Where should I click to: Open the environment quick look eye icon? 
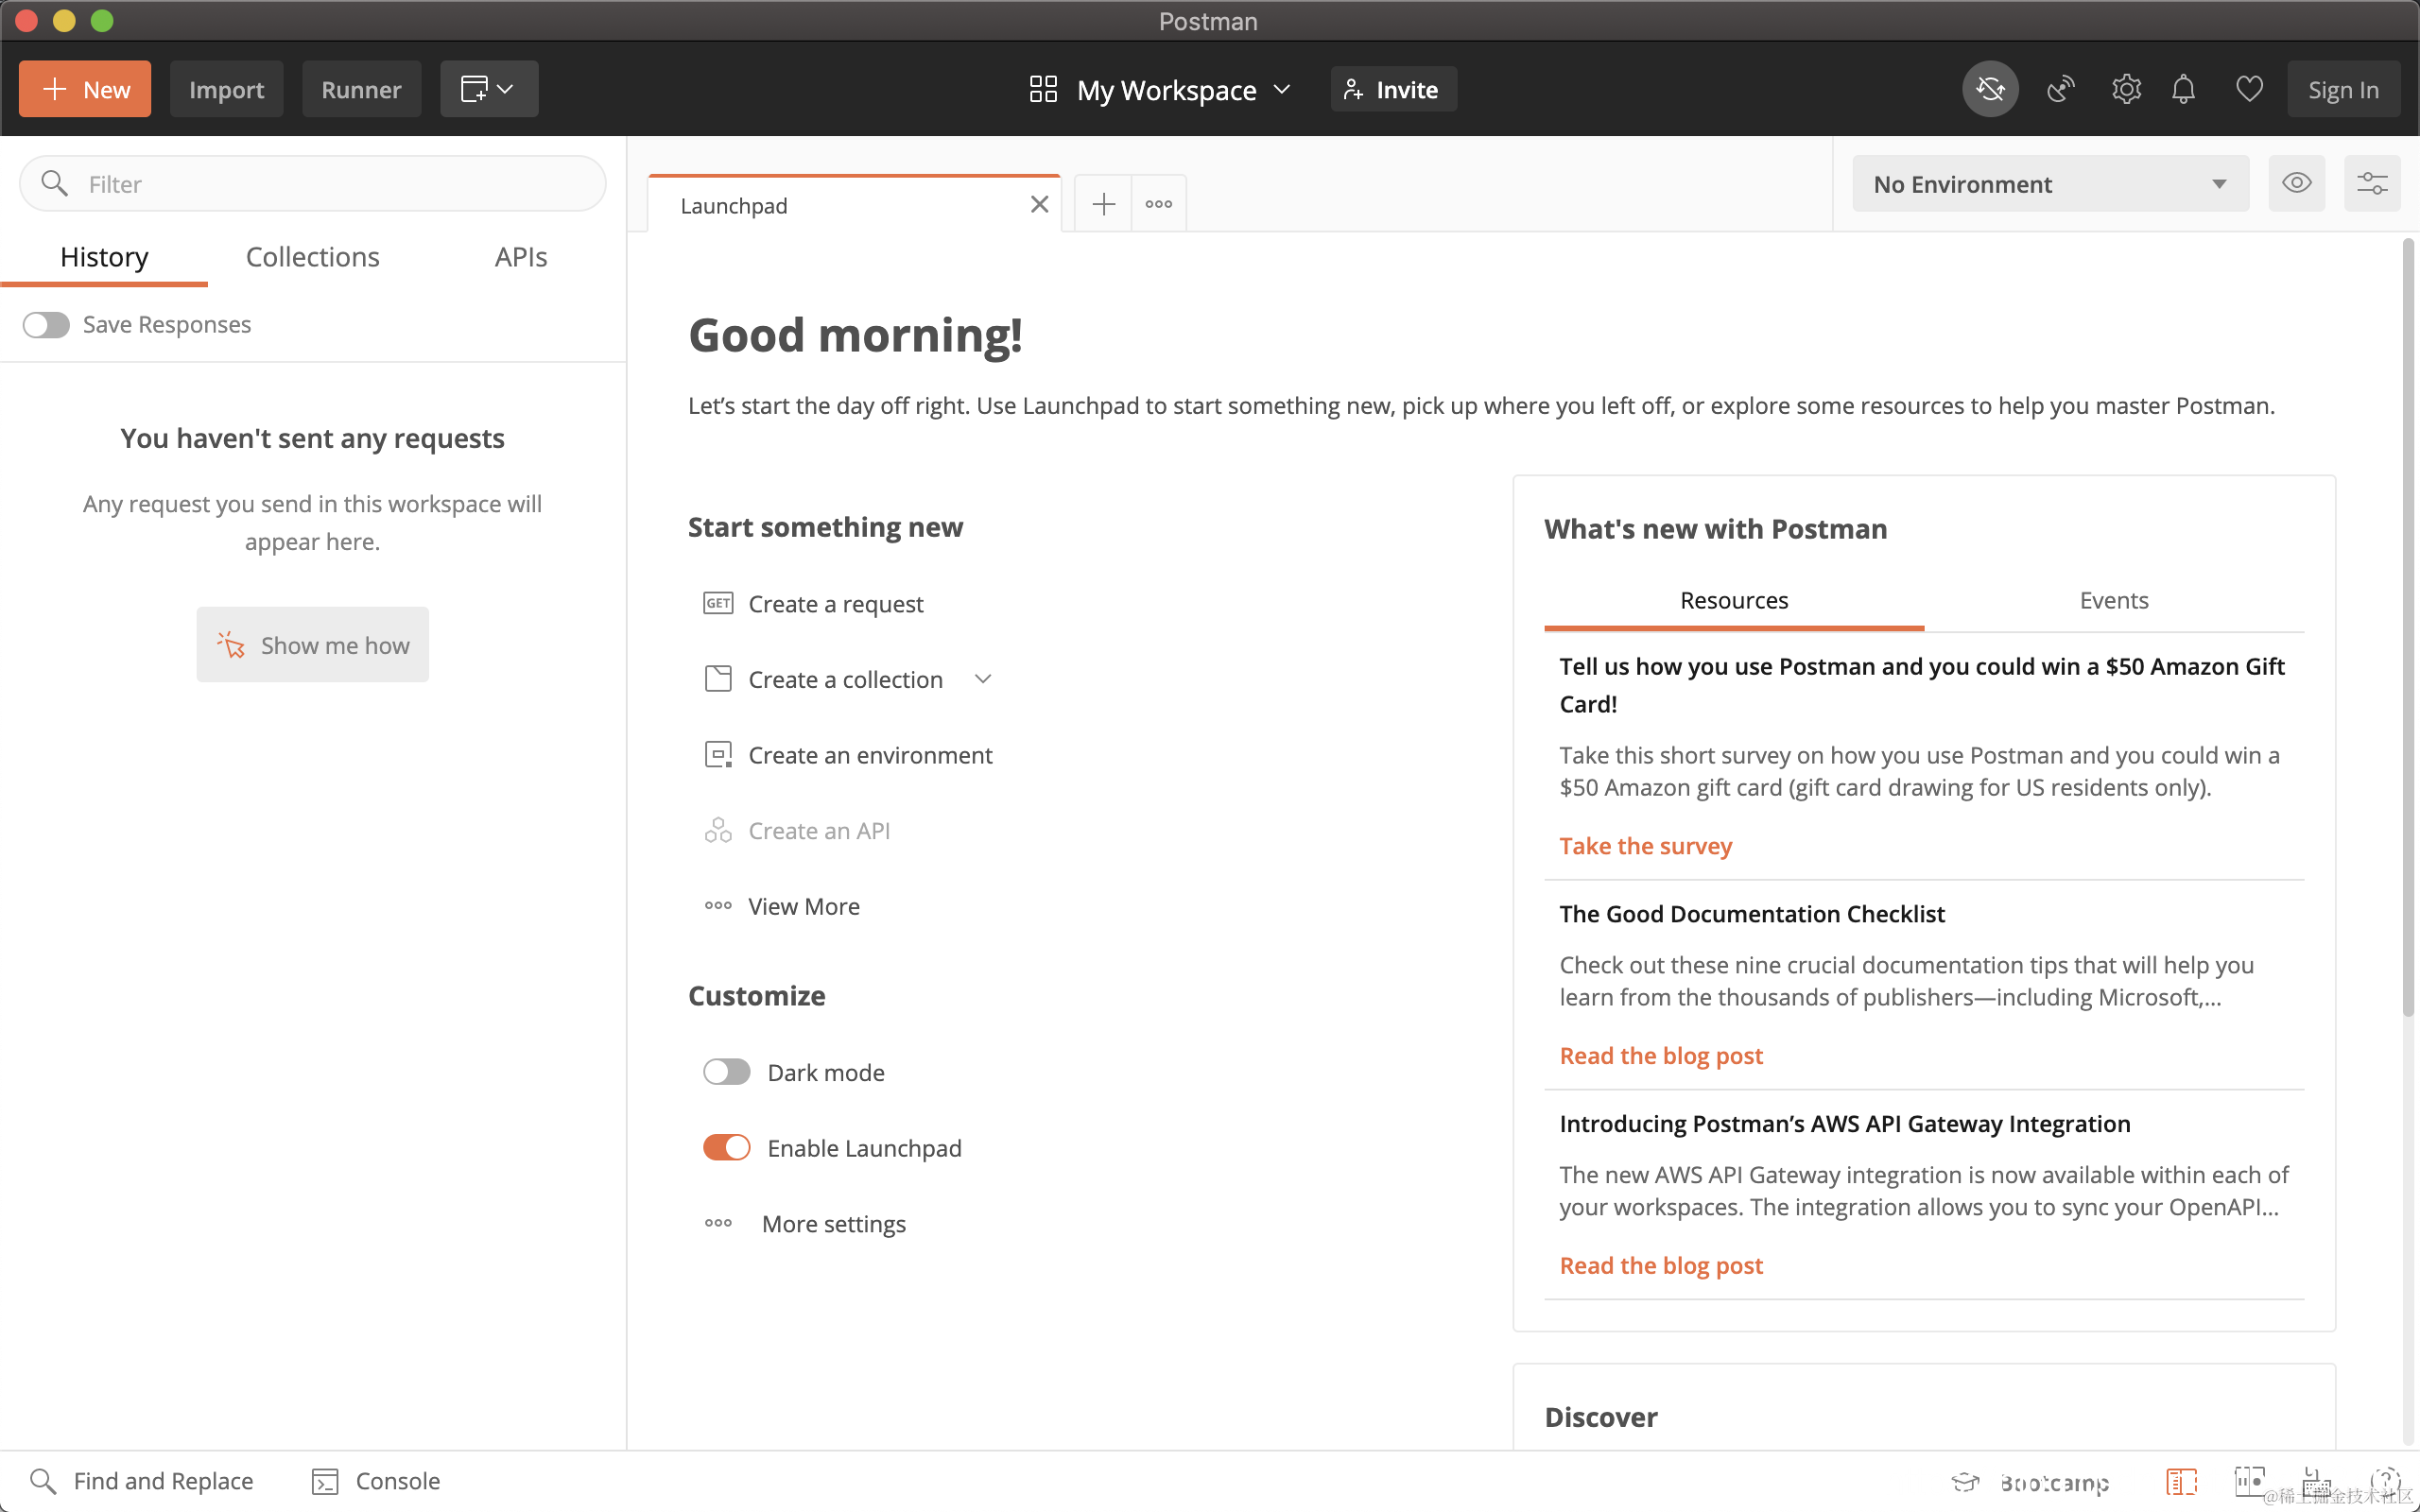pyautogui.click(x=2296, y=183)
